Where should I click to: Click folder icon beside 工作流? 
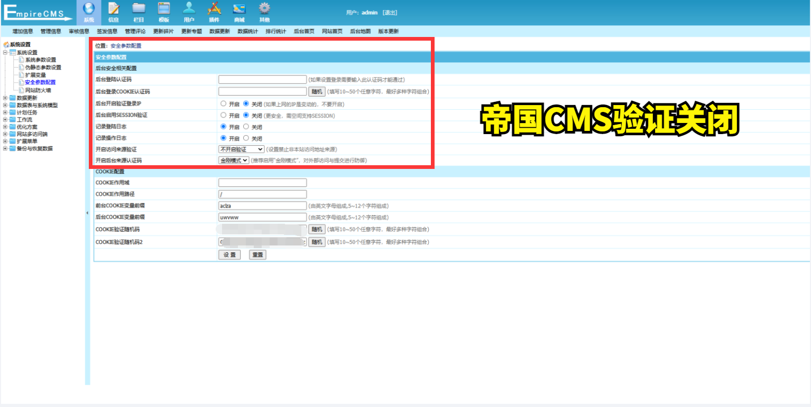13,119
